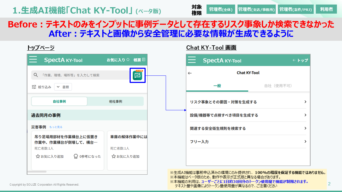Image resolution: width=342 pixels, height=192 pixels.
Task: Expand 設備/機器等で点検すべき項目を生成する chevron
Action: point(305,115)
